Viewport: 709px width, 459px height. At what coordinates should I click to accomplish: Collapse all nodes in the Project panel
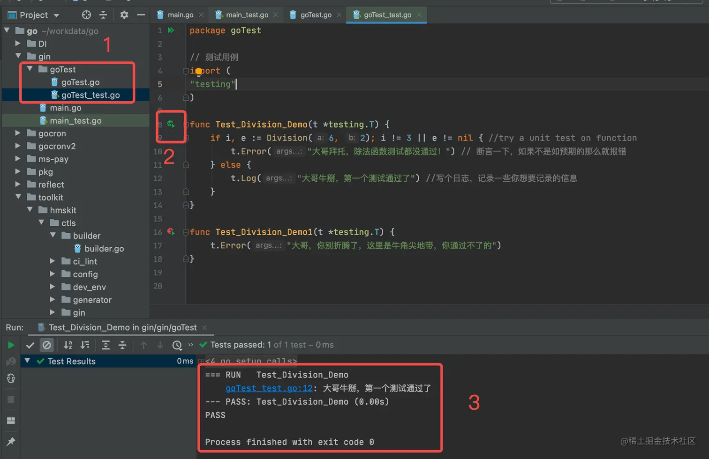(103, 15)
